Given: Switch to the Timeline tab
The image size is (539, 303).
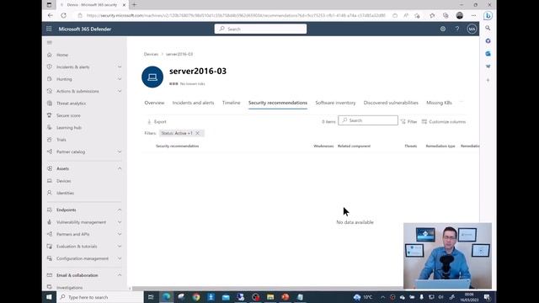Looking at the screenshot, I should click(x=231, y=103).
